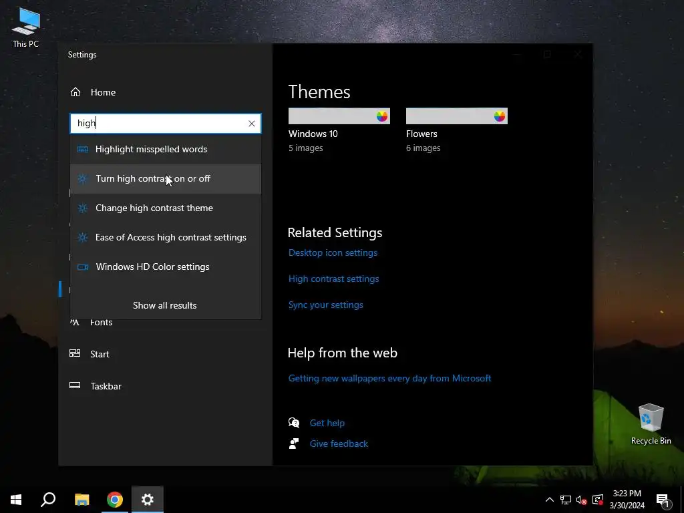Select the Windows 10 theme thumbnail
This screenshot has height=513, width=684.
point(339,116)
